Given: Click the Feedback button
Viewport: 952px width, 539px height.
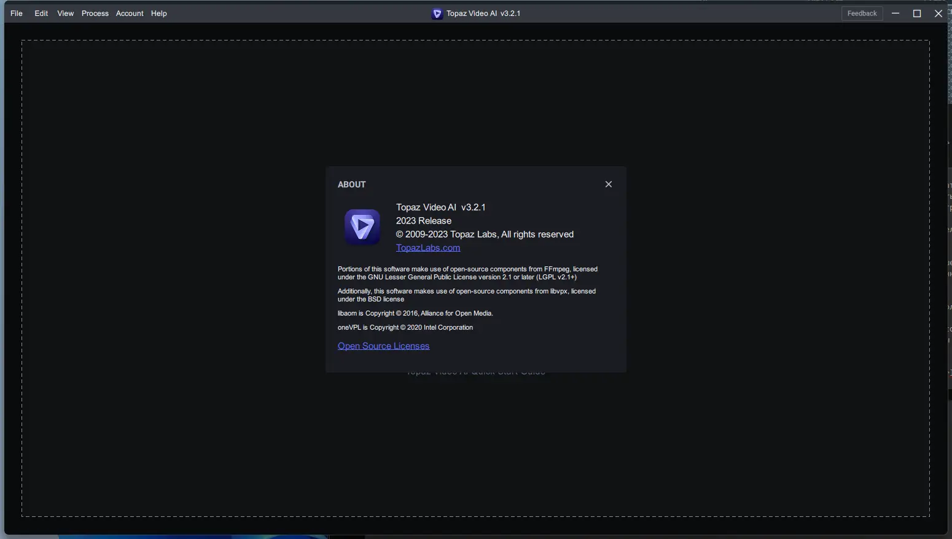Looking at the screenshot, I should coord(862,14).
